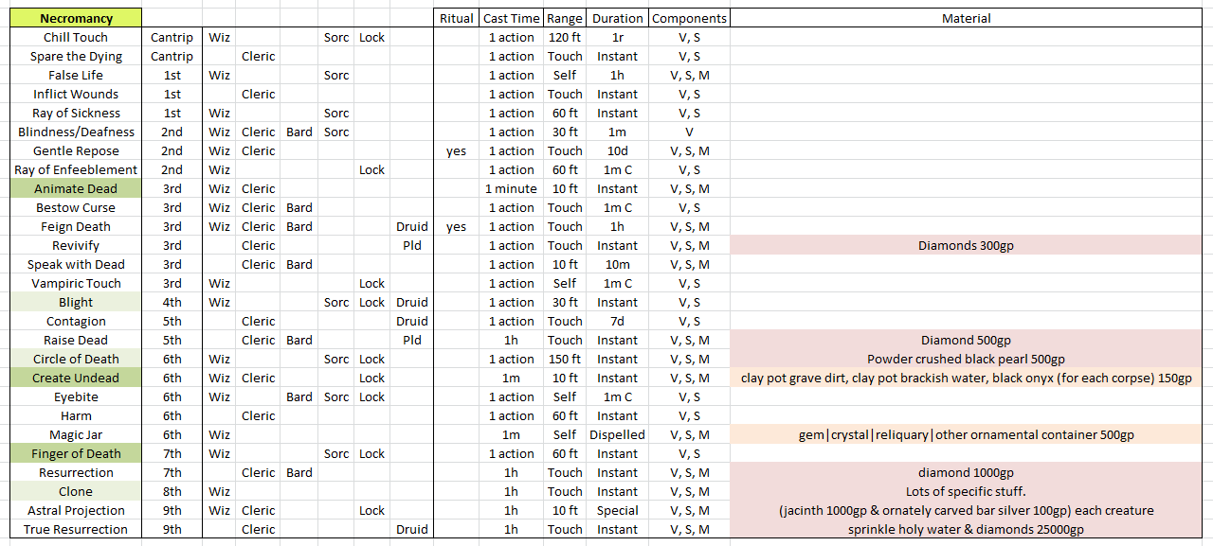The width and height of the screenshot is (1213, 546).
Task: Select the Astral Projection Special duration cell
Action: [x=617, y=510]
